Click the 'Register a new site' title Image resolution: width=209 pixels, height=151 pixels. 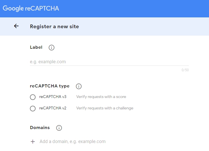[x=54, y=26]
